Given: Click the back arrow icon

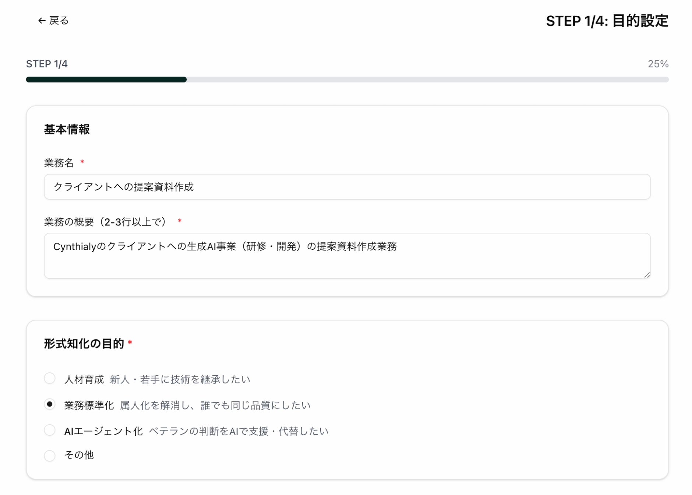Looking at the screenshot, I should [x=42, y=21].
